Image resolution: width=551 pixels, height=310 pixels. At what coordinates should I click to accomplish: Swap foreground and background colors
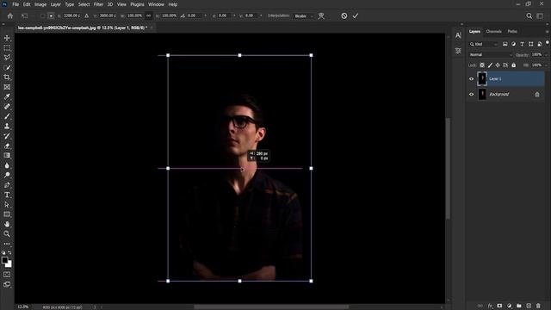pos(9,252)
